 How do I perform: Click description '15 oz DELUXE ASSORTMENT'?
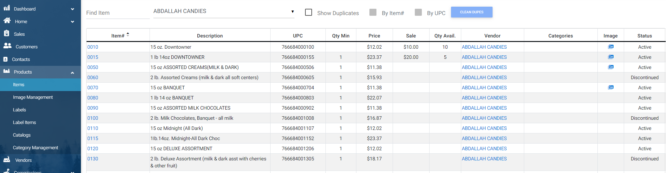(181, 148)
